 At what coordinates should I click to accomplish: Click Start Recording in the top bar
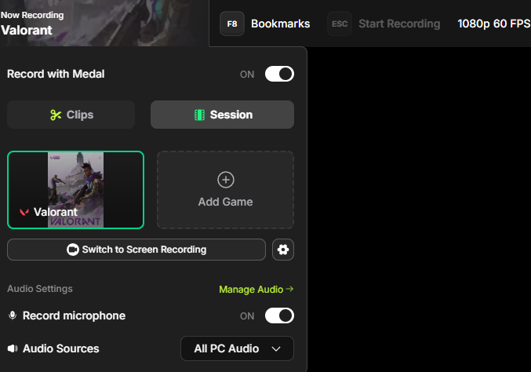[x=399, y=24]
